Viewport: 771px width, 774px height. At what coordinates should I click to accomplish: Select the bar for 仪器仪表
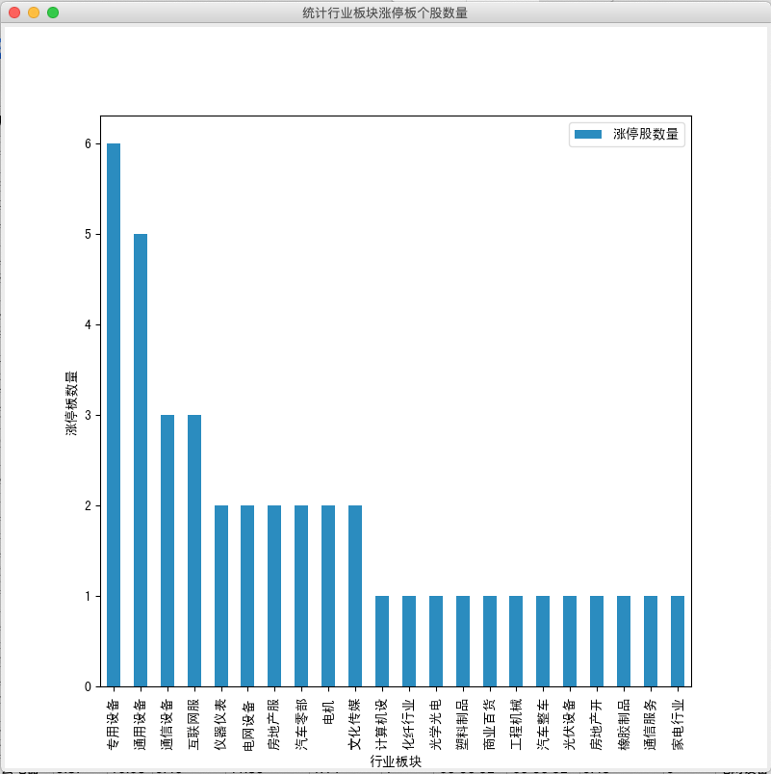[x=221, y=596]
